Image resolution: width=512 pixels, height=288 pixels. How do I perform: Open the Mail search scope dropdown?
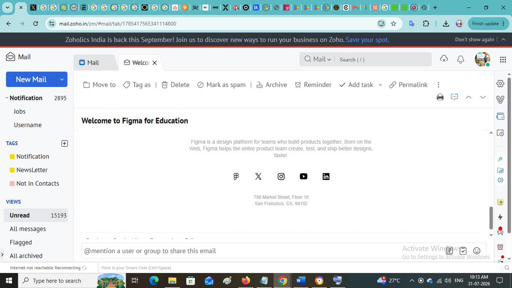(x=318, y=59)
